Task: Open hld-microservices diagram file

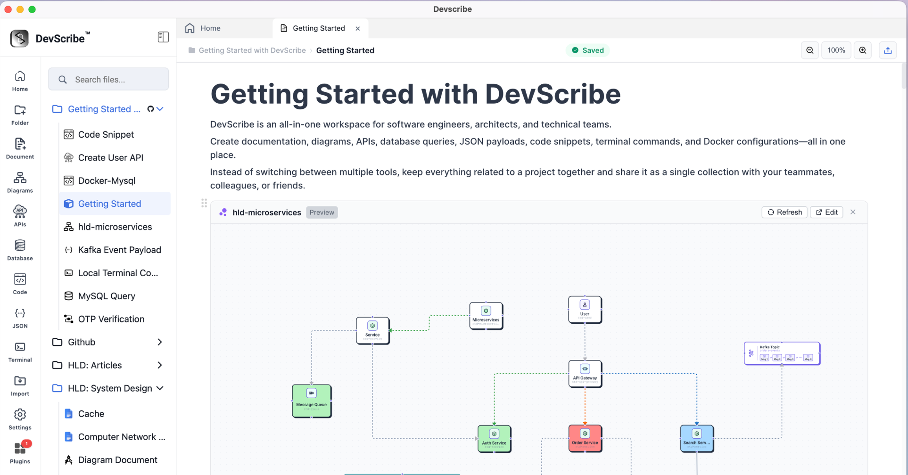Action: point(115,227)
